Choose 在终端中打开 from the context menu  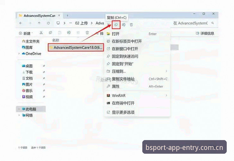tap(137, 103)
